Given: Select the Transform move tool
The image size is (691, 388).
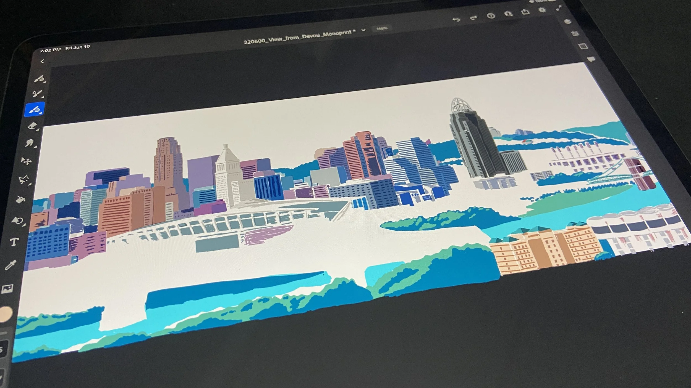Looking at the screenshot, I should [x=27, y=161].
